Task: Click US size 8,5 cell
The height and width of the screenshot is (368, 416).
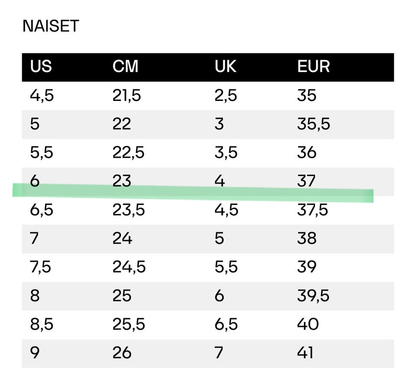Action: [42, 324]
